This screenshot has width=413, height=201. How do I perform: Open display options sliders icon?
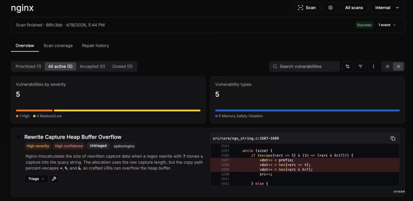[347, 66]
